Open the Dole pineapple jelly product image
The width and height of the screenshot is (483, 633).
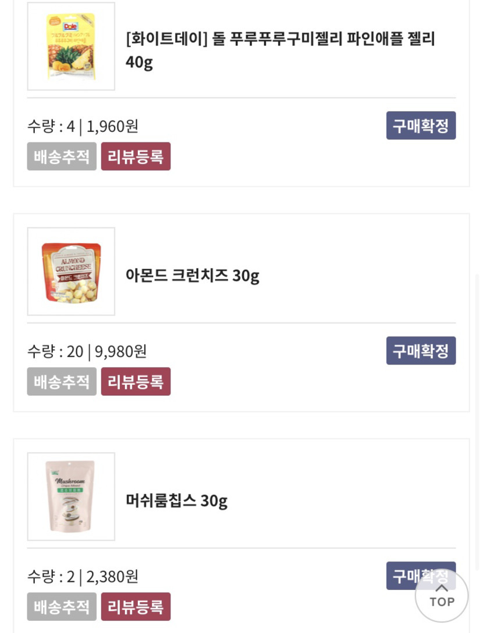click(x=71, y=47)
